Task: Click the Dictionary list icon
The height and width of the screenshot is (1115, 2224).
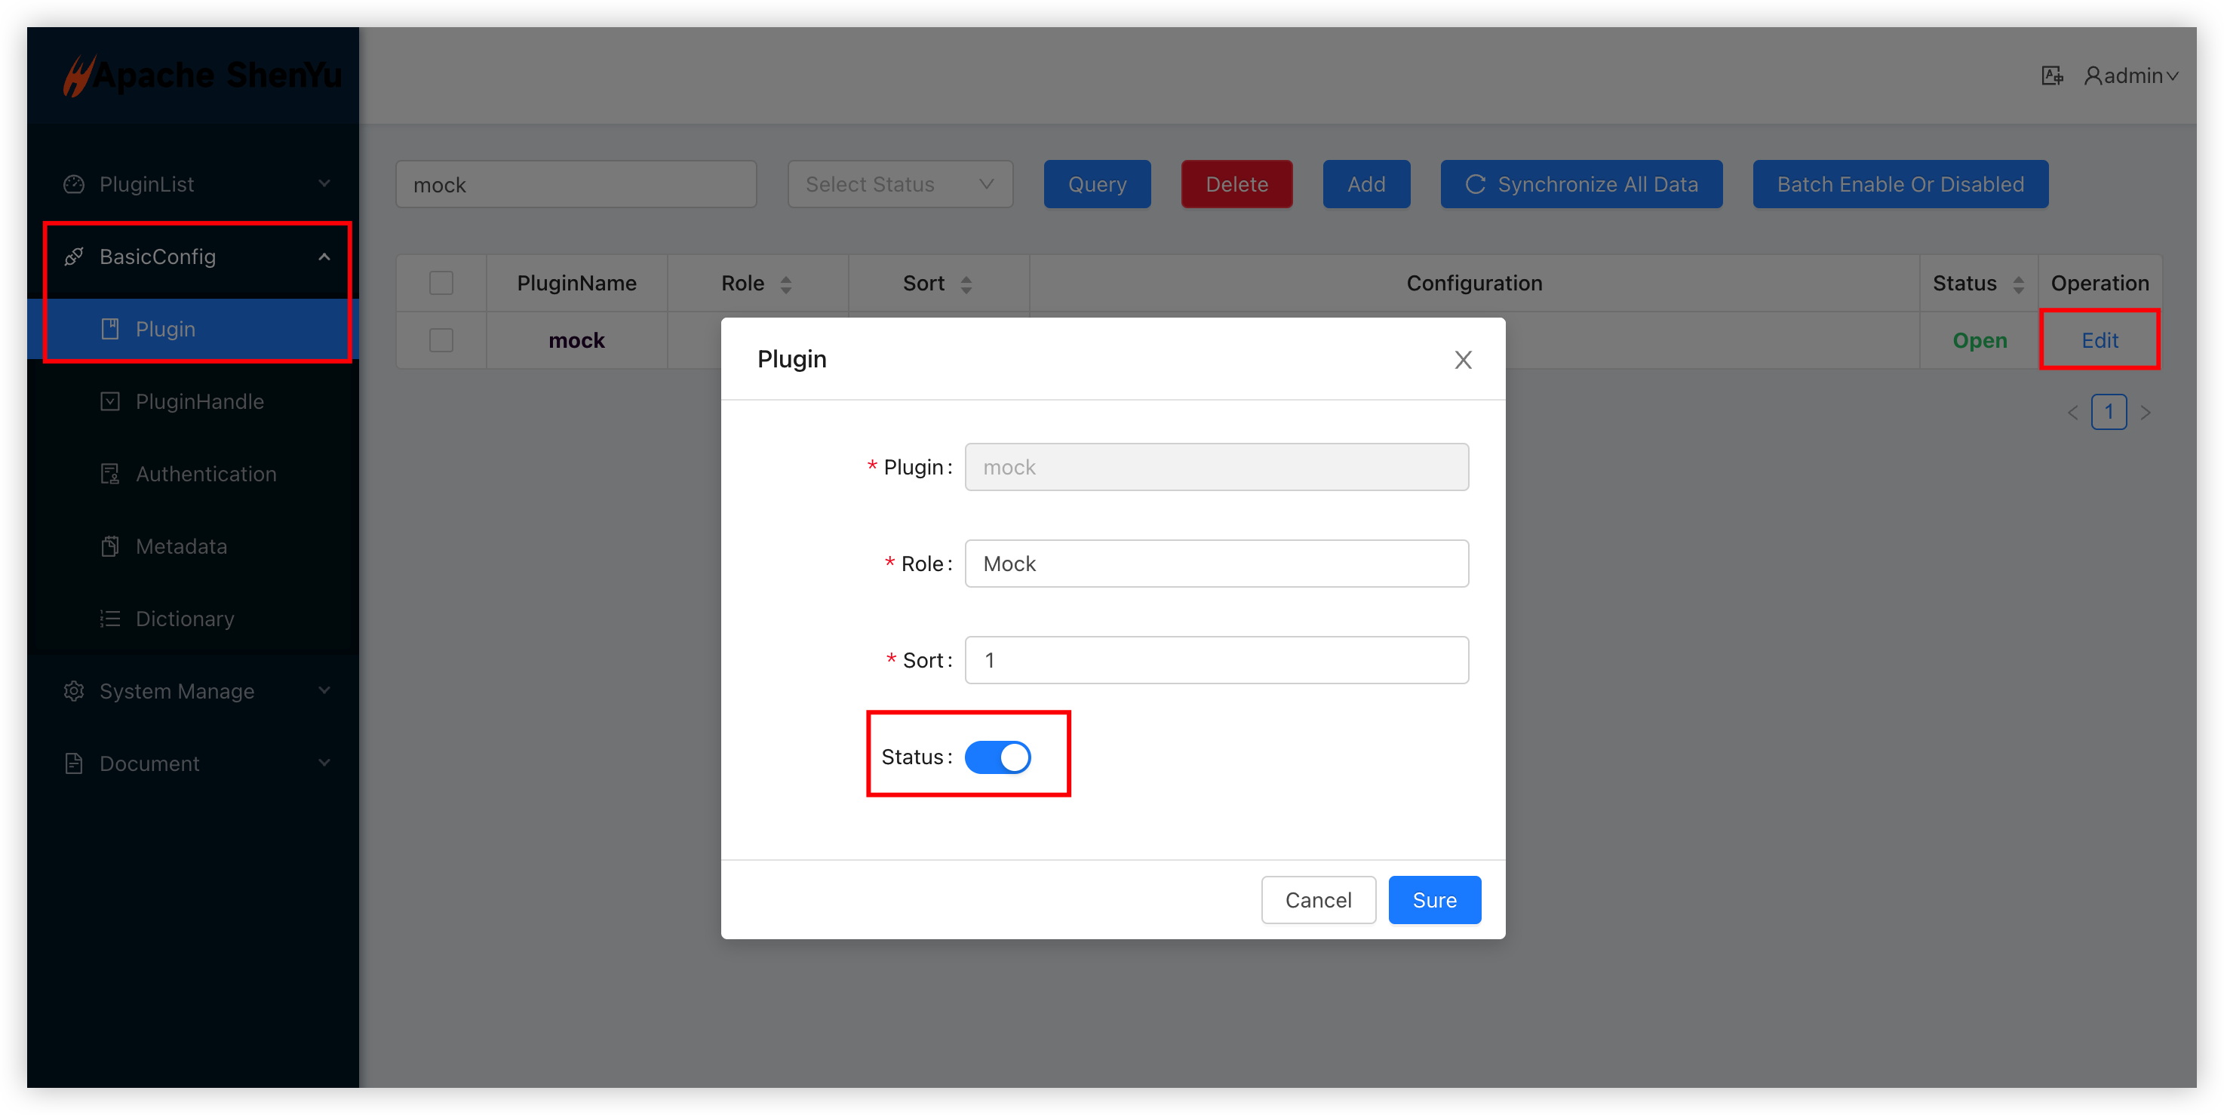Action: coord(109,619)
